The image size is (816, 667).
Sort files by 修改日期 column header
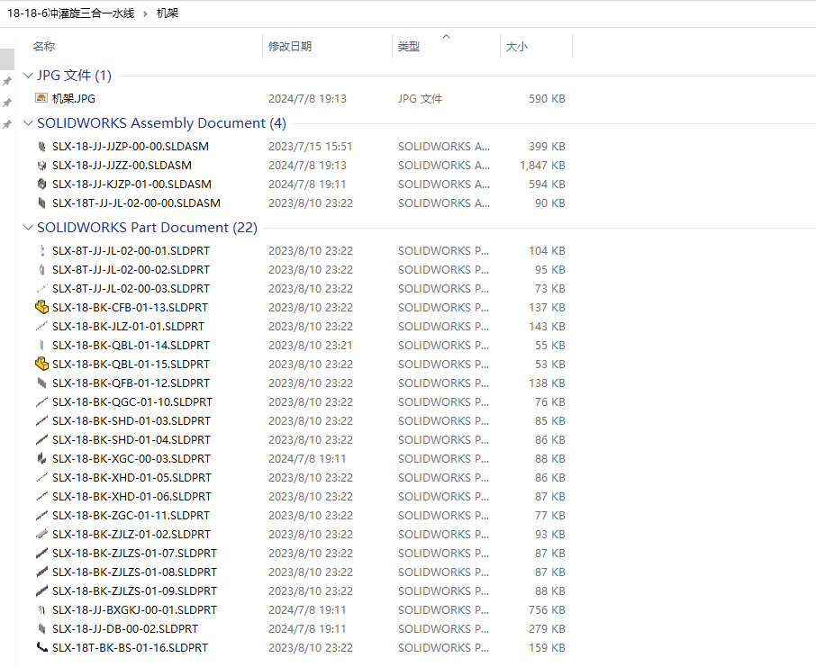[x=290, y=46]
